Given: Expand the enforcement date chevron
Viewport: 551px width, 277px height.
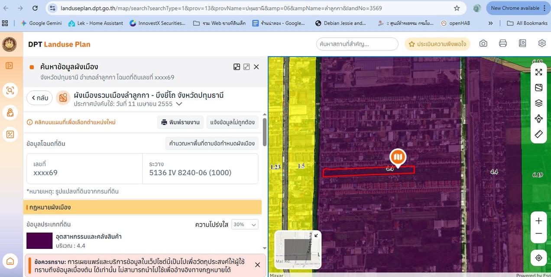Looking at the screenshot, I should [x=179, y=104].
